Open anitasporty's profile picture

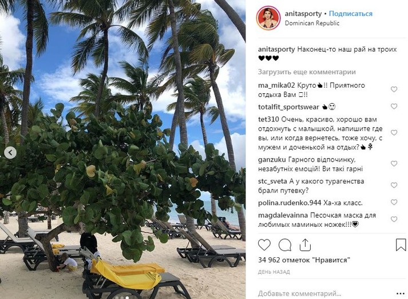(x=268, y=18)
